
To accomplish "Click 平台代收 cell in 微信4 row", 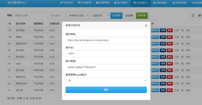I will point(40,37).
